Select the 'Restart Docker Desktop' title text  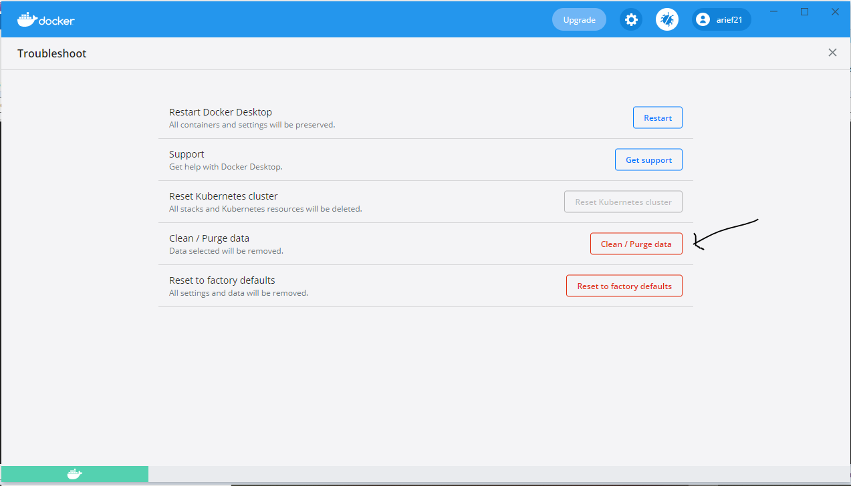coord(221,112)
